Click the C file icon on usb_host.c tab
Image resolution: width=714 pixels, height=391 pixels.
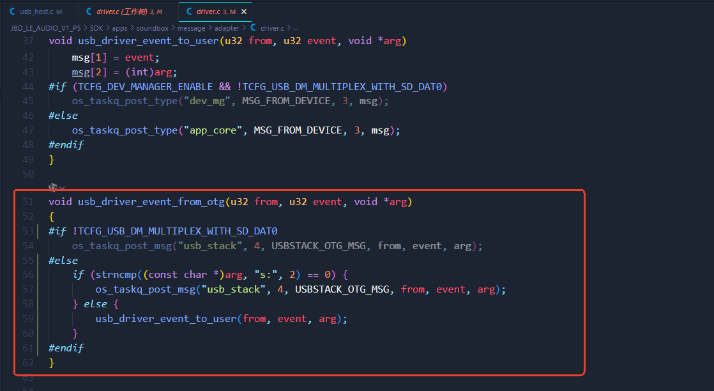pyautogui.click(x=12, y=11)
